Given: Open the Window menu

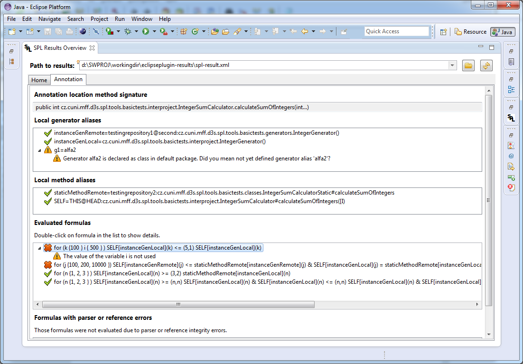Looking at the screenshot, I should click(142, 19).
